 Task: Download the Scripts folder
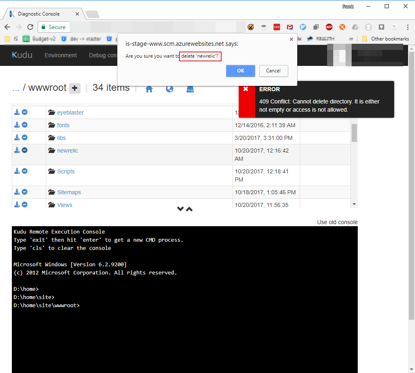17,171
